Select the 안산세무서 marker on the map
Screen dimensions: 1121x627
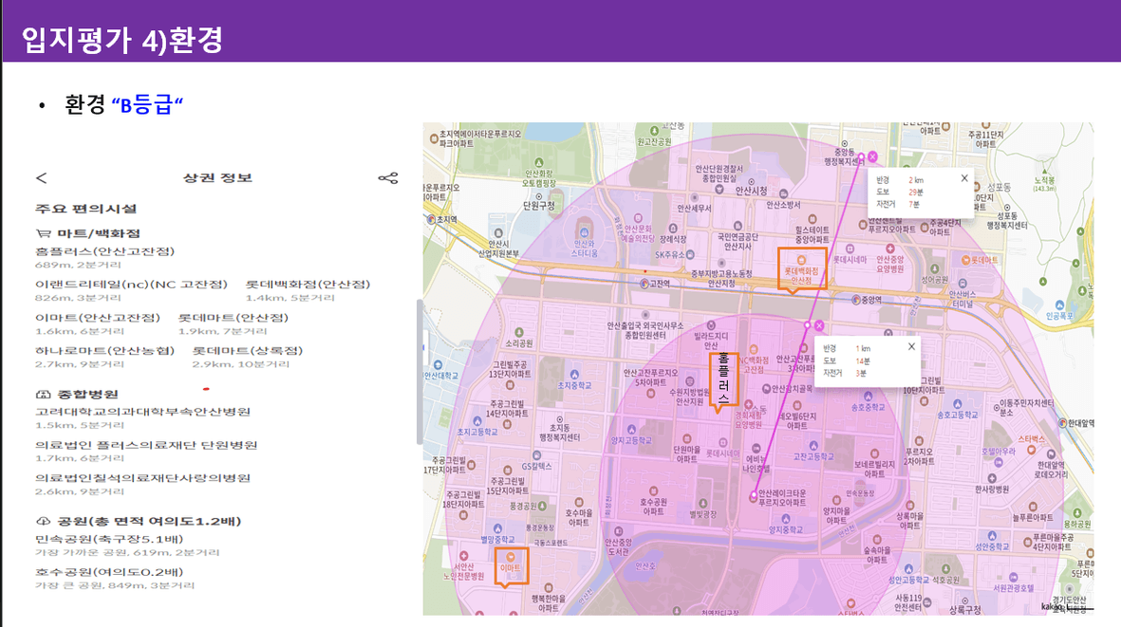694,197
